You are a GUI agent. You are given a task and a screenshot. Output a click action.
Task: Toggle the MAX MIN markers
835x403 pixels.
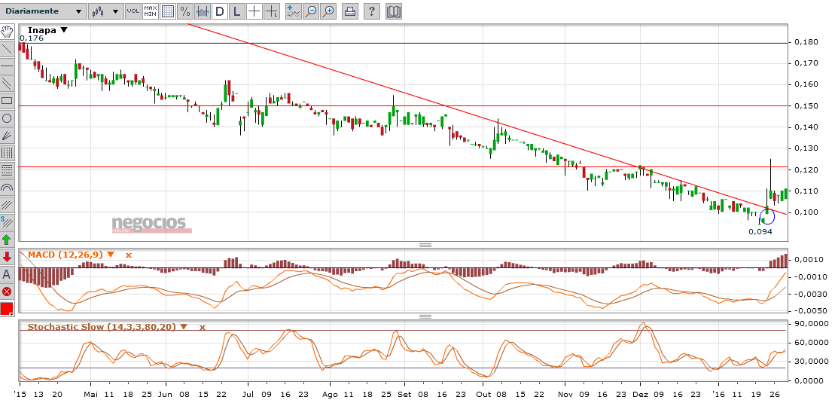pos(150,11)
